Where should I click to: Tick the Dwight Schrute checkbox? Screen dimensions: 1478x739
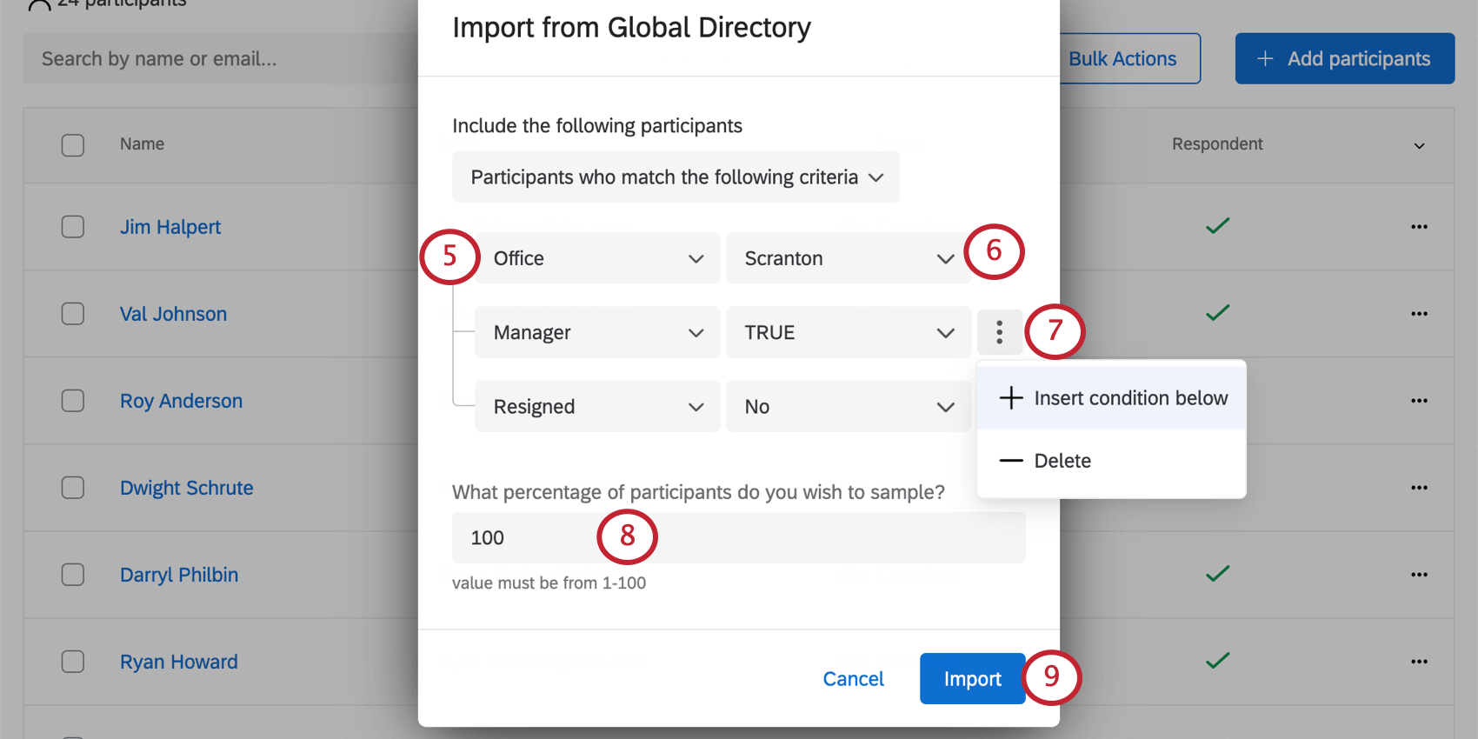(x=73, y=488)
